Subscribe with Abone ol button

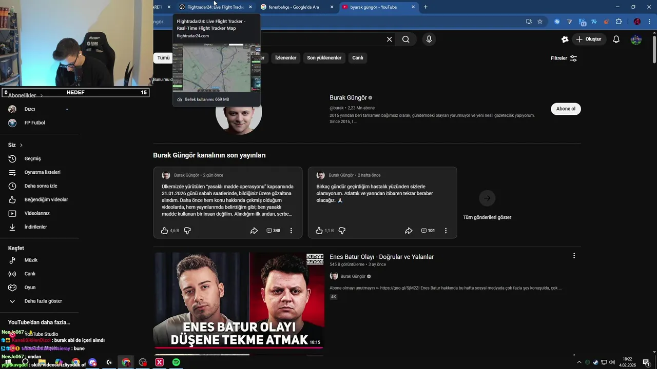566,109
